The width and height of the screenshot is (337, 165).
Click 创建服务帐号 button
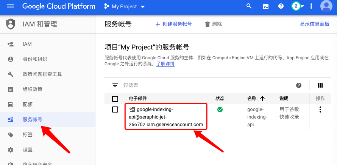(174, 24)
